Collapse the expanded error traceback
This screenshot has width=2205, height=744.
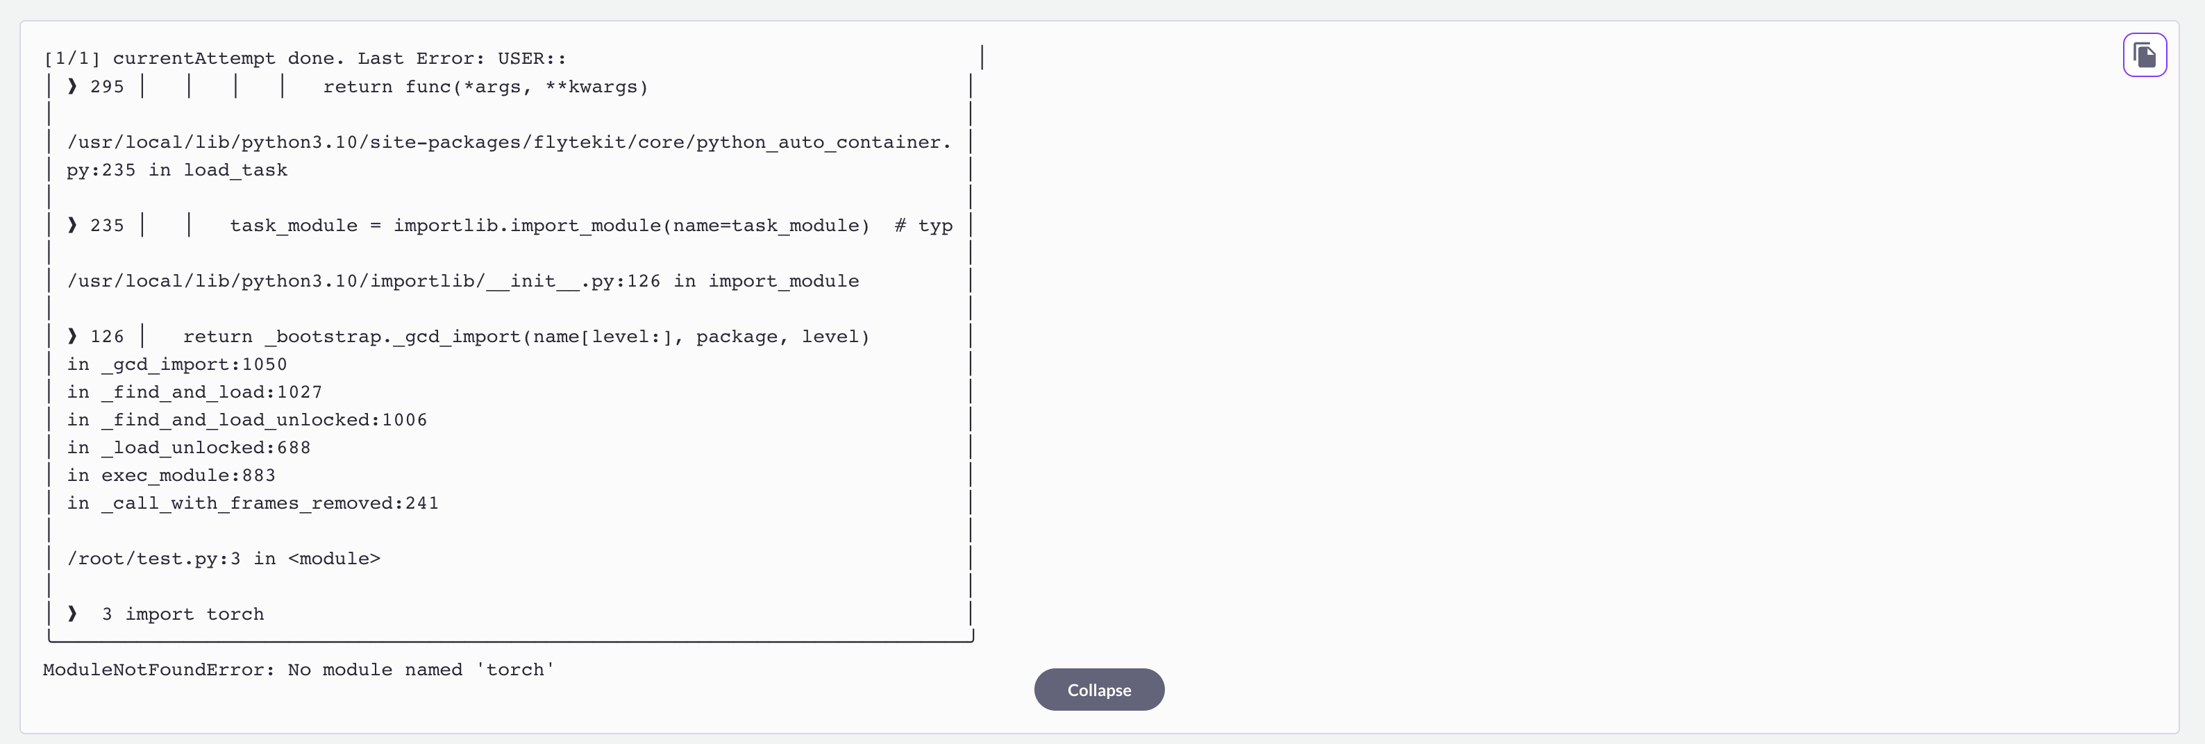click(1098, 689)
